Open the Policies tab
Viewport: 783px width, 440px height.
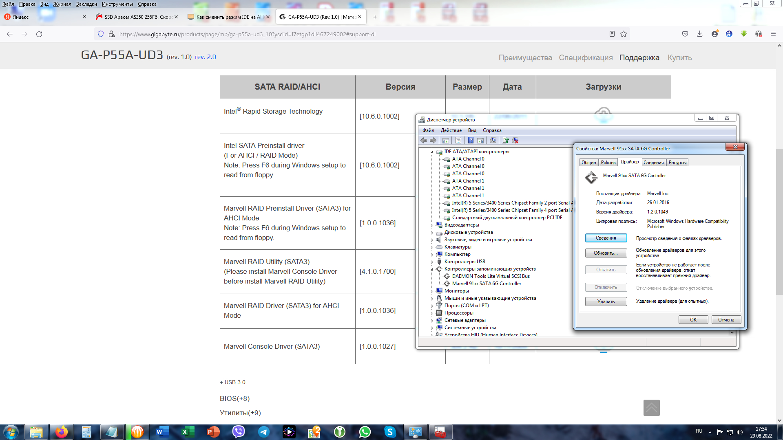608,163
